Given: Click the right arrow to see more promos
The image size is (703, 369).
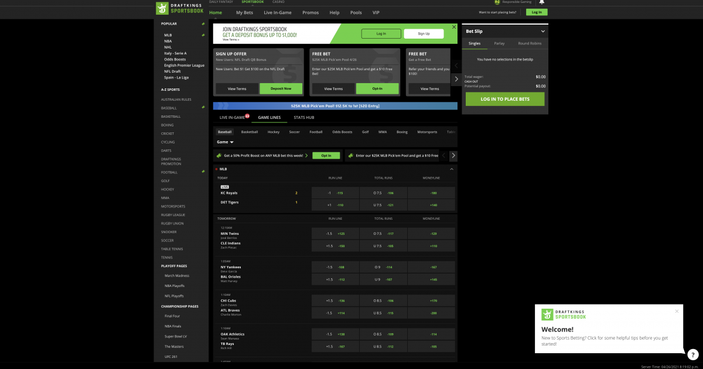Looking at the screenshot, I should click(452, 155).
